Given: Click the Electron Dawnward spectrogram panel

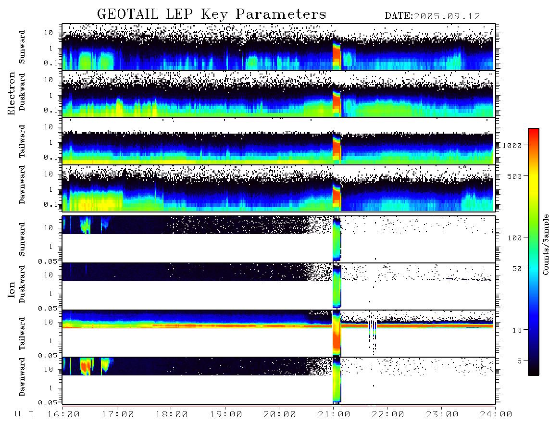Looking at the screenshot, I should click(279, 188).
